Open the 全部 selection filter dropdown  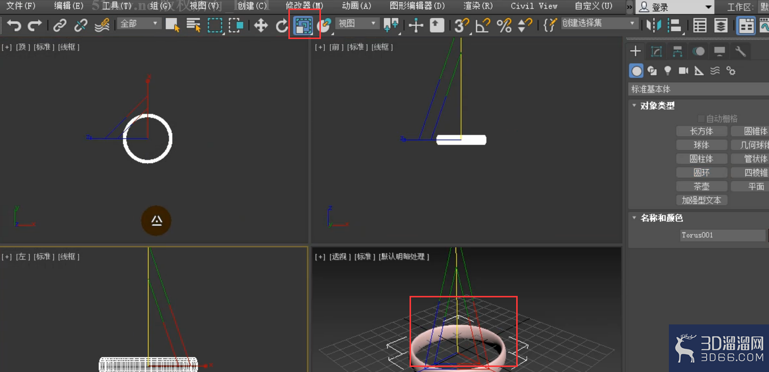click(139, 24)
